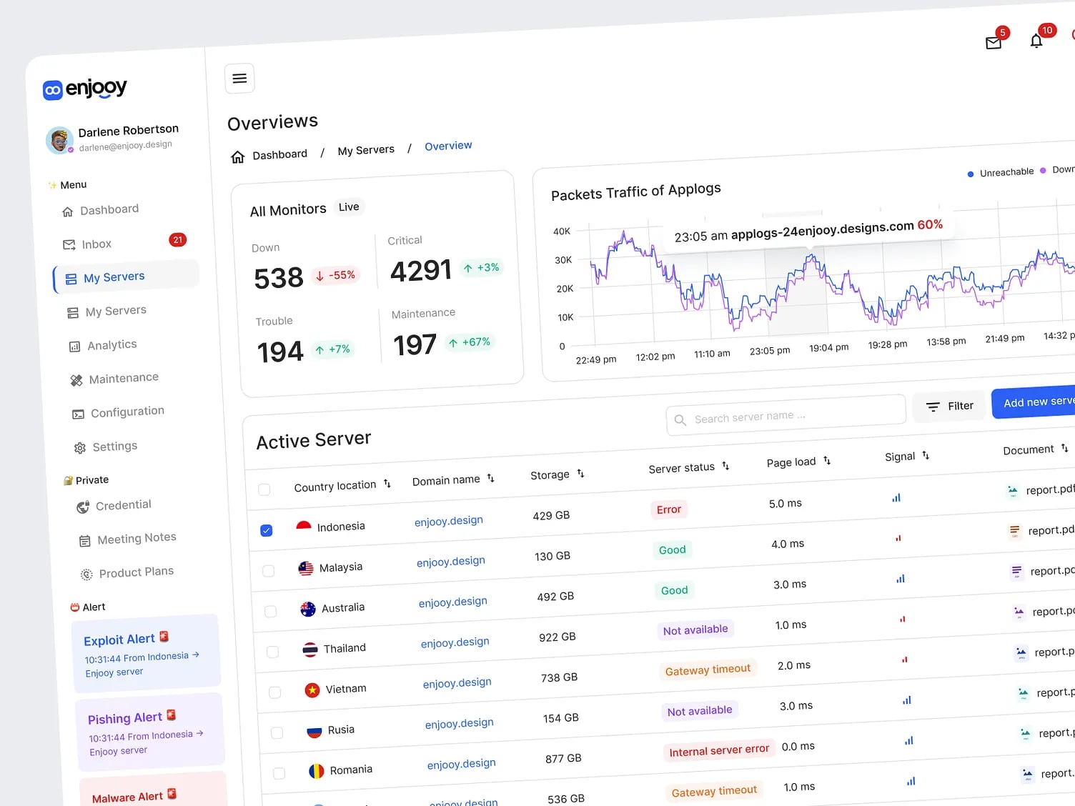Open the mail notifications showing 5 messages

coord(994,43)
